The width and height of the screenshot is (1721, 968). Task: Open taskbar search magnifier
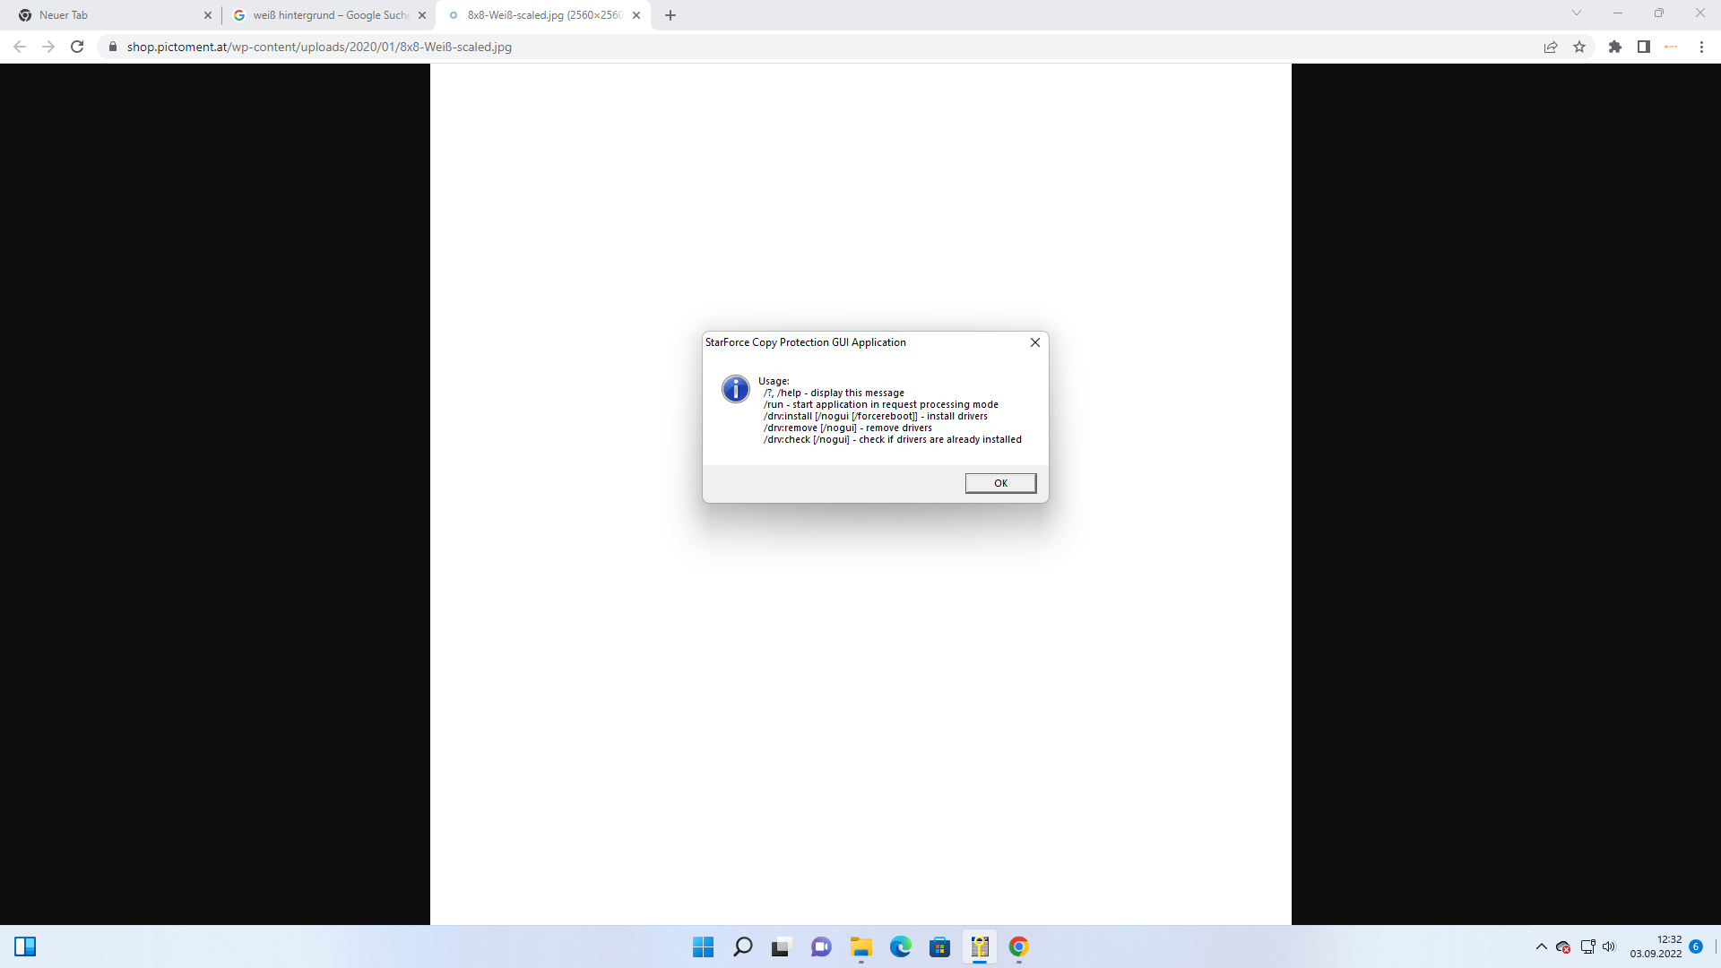click(x=743, y=946)
